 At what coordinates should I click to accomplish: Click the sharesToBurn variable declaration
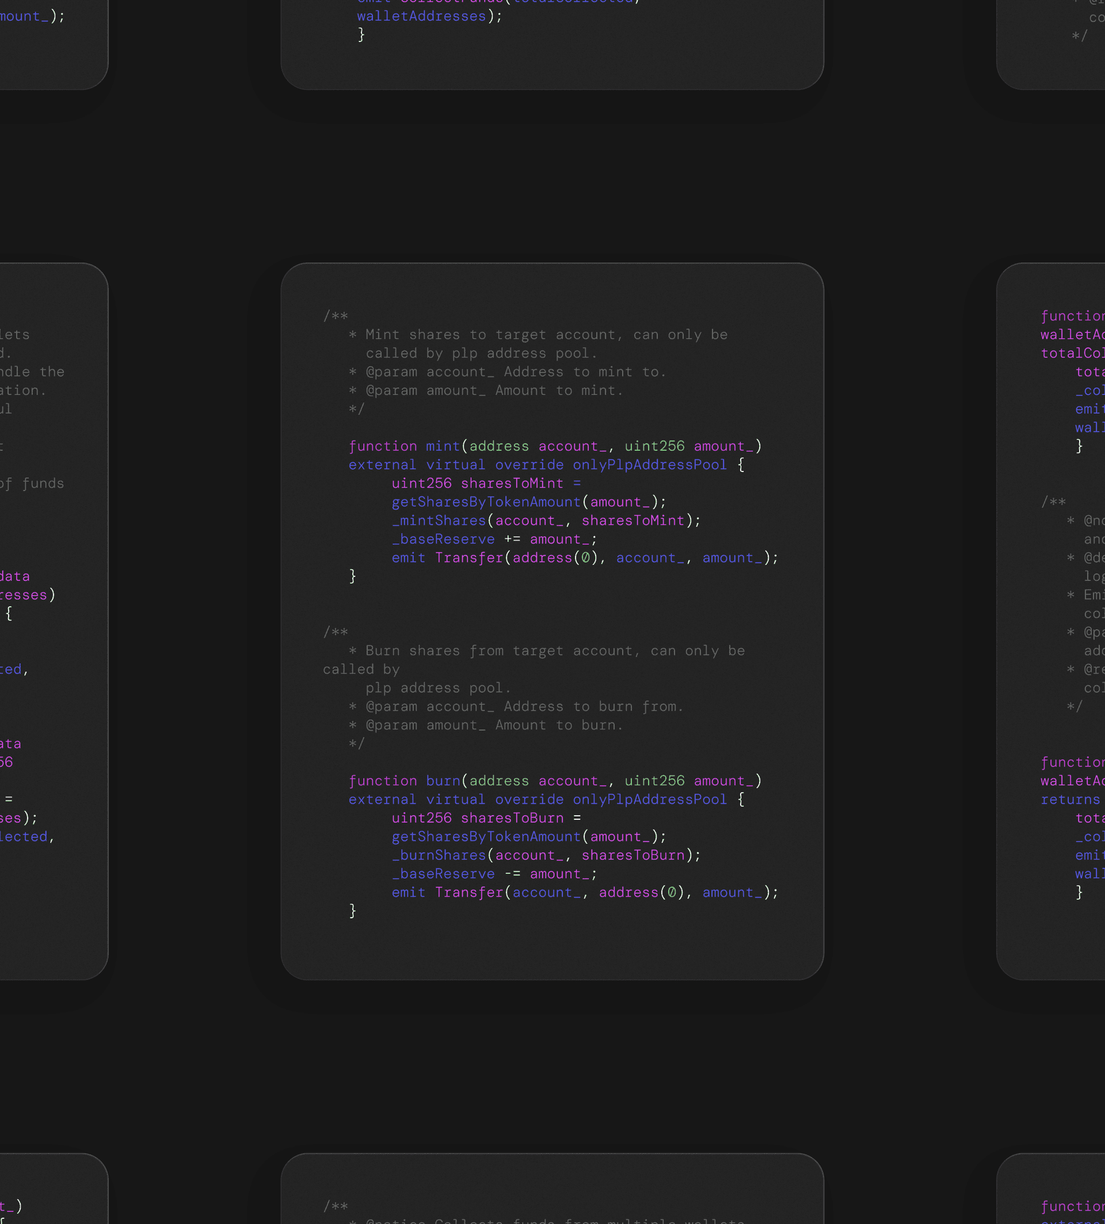[x=512, y=818]
